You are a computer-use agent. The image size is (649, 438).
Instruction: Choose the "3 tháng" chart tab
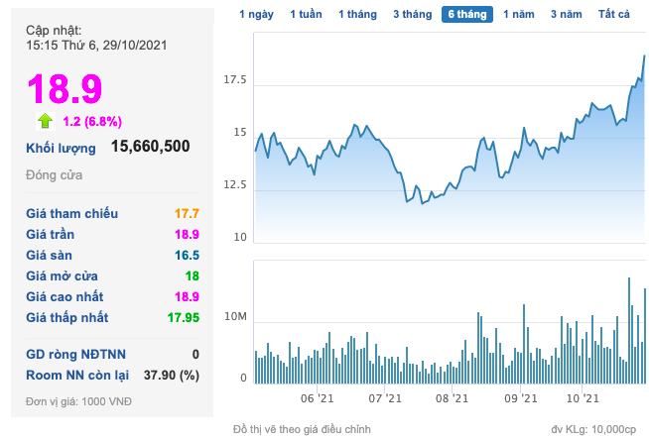(x=412, y=15)
